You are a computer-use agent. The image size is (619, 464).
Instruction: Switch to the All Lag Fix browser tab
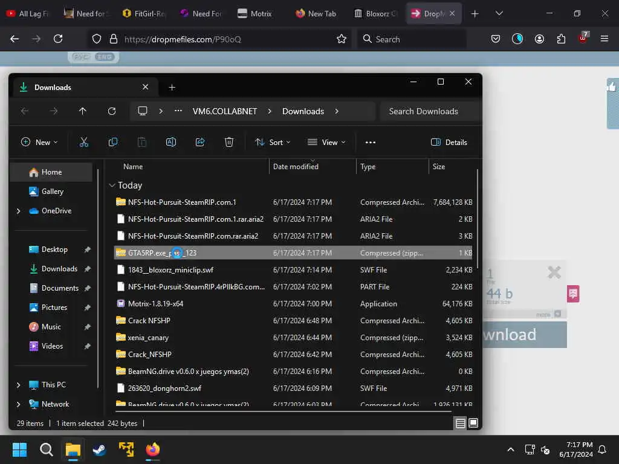pyautogui.click(x=28, y=13)
